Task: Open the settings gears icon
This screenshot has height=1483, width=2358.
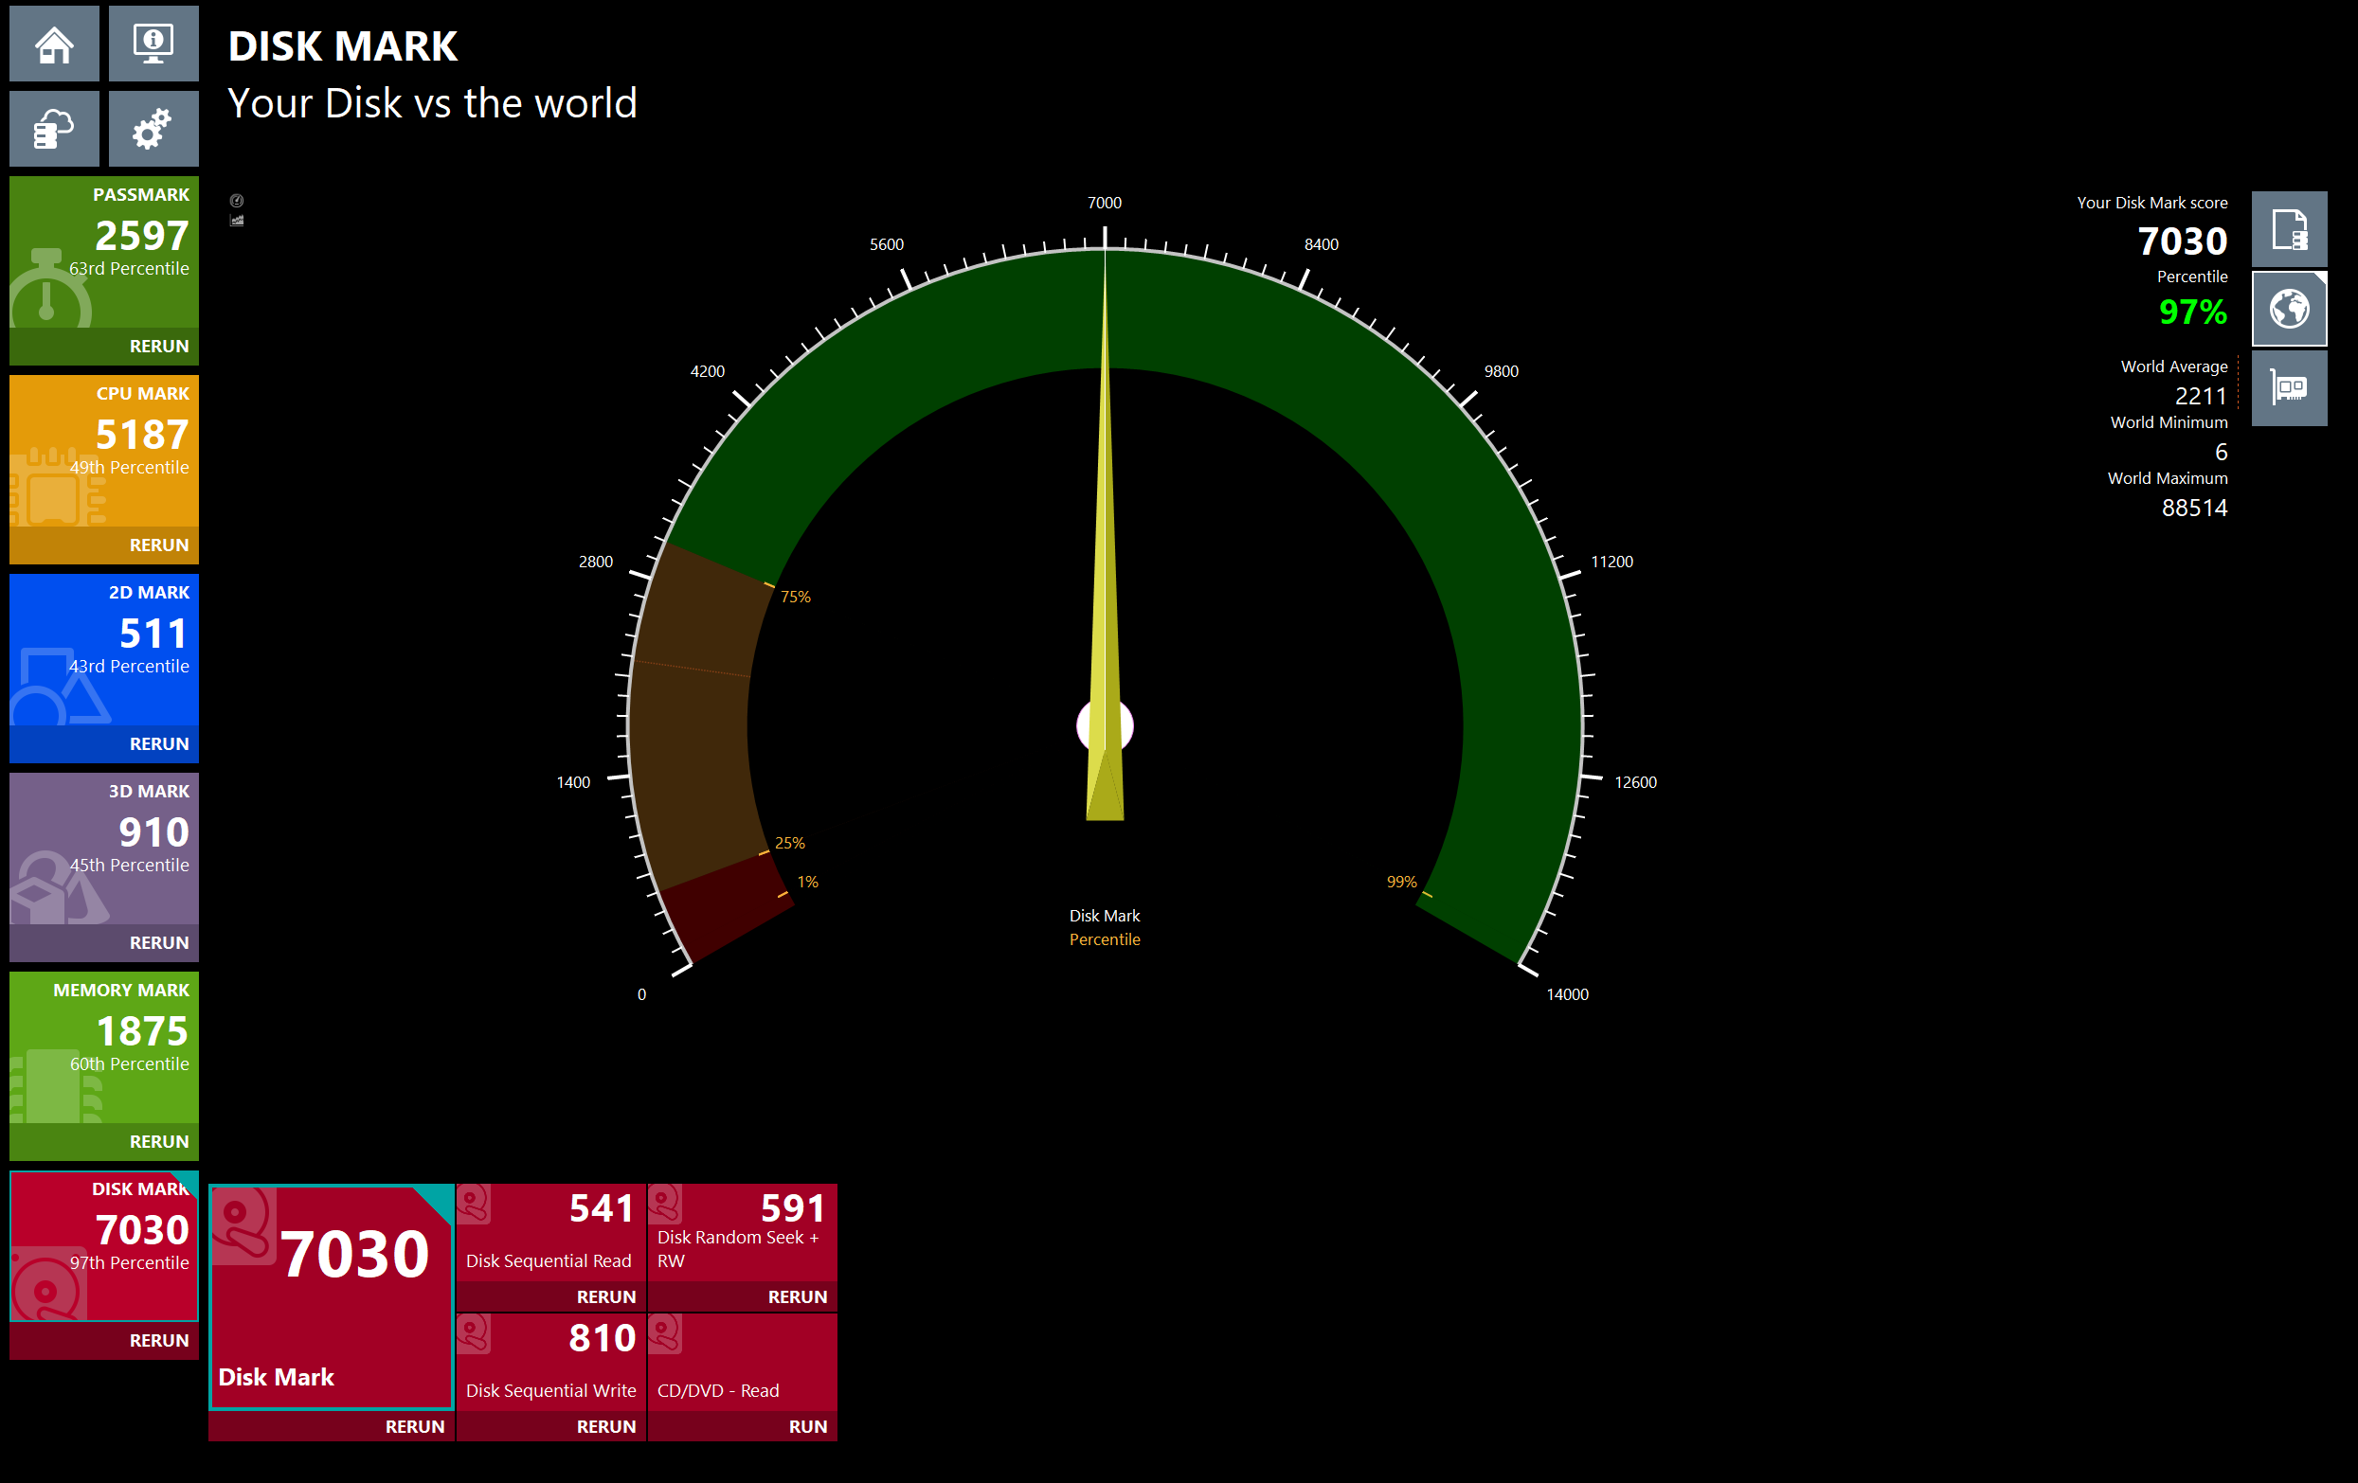Action: (x=153, y=128)
